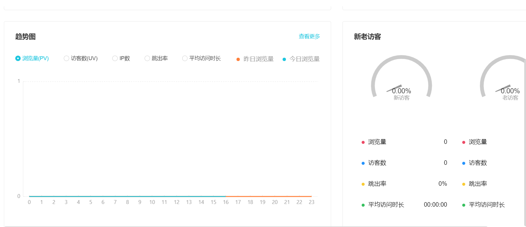Select the 浏览量(PV) radio button
The image size is (526, 227).
18,58
